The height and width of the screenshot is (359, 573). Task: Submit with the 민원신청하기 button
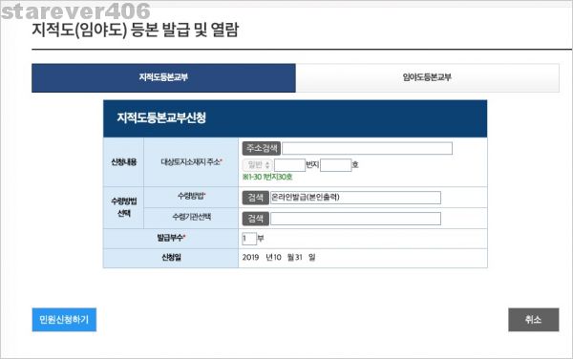(64, 320)
